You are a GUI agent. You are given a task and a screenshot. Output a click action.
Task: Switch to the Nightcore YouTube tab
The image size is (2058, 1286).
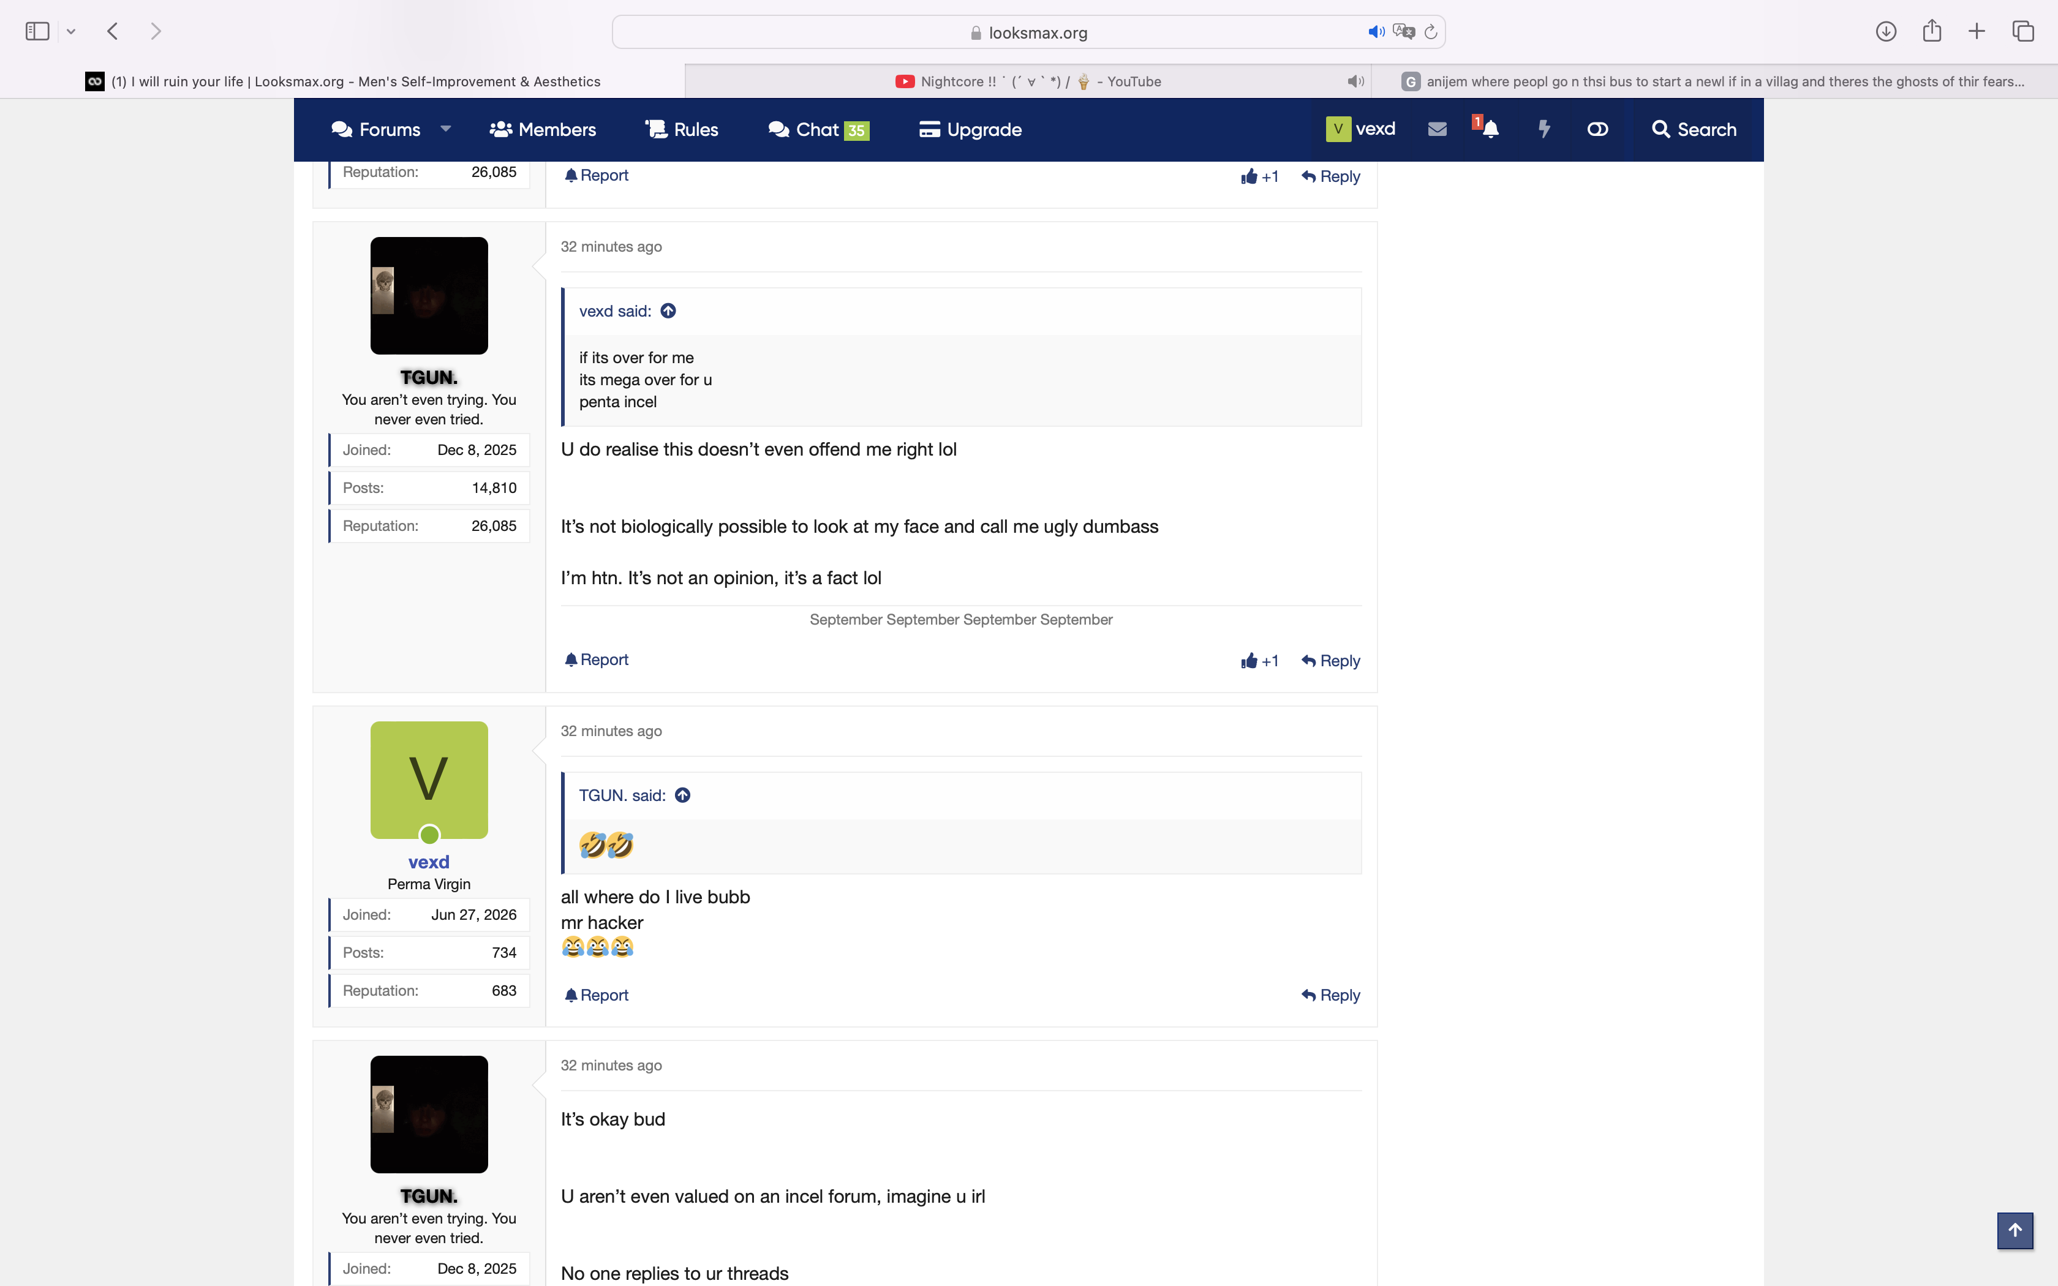1028,81
